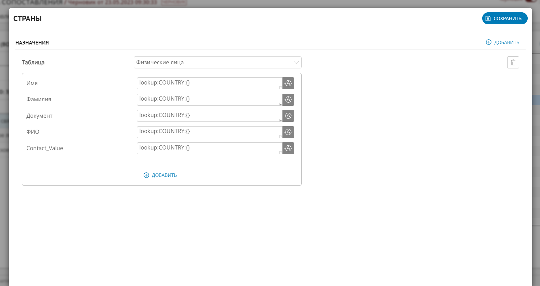Focus the Фамилия lookup input field
This screenshot has height=286, width=540.
[x=210, y=100]
